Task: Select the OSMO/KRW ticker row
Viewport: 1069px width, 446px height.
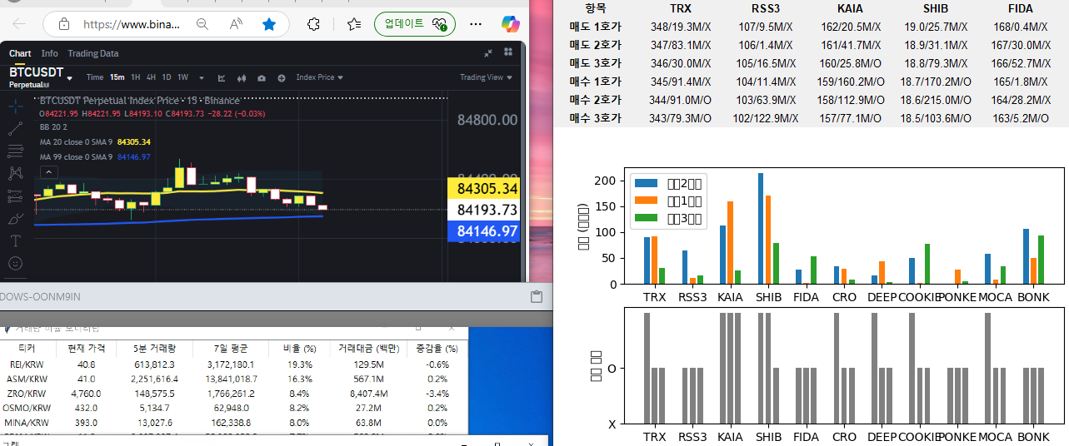Action: click(x=234, y=408)
